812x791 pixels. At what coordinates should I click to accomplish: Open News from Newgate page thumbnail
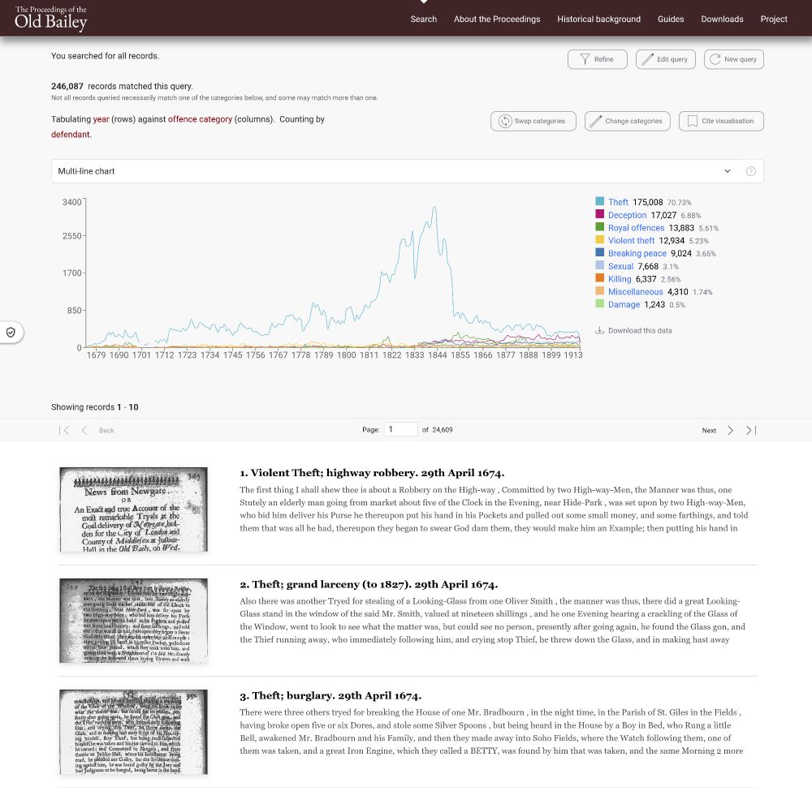[x=134, y=509]
